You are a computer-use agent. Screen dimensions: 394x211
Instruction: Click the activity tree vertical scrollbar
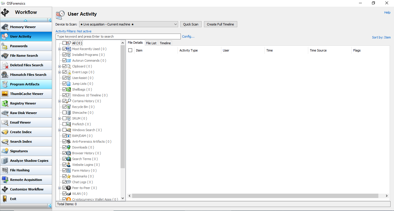(123, 107)
